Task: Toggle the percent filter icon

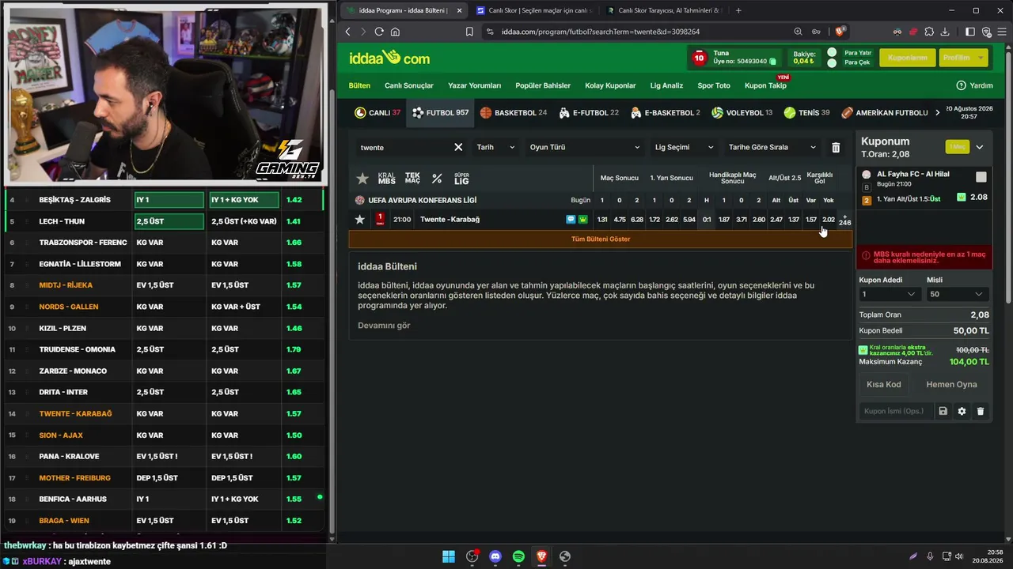Action: tap(437, 179)
